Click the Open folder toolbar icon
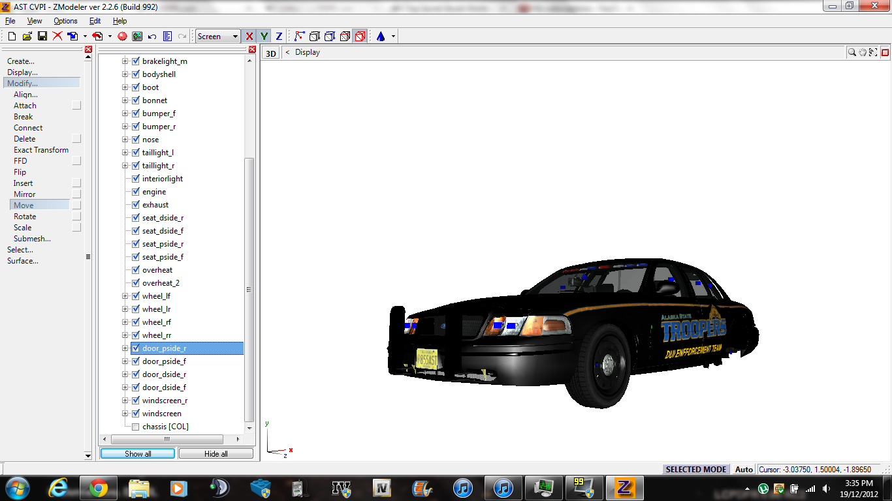The image size is (892, 501). pos(27,37)
